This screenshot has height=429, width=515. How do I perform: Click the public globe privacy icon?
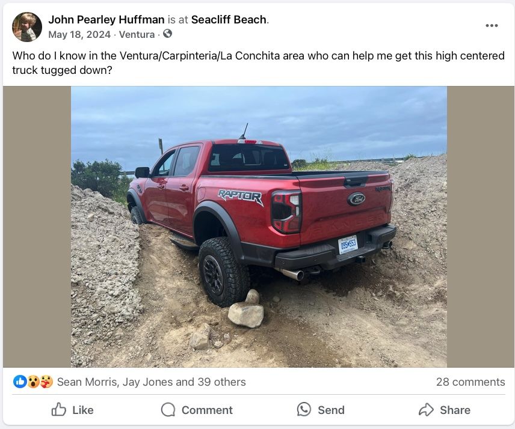[167, 34]
